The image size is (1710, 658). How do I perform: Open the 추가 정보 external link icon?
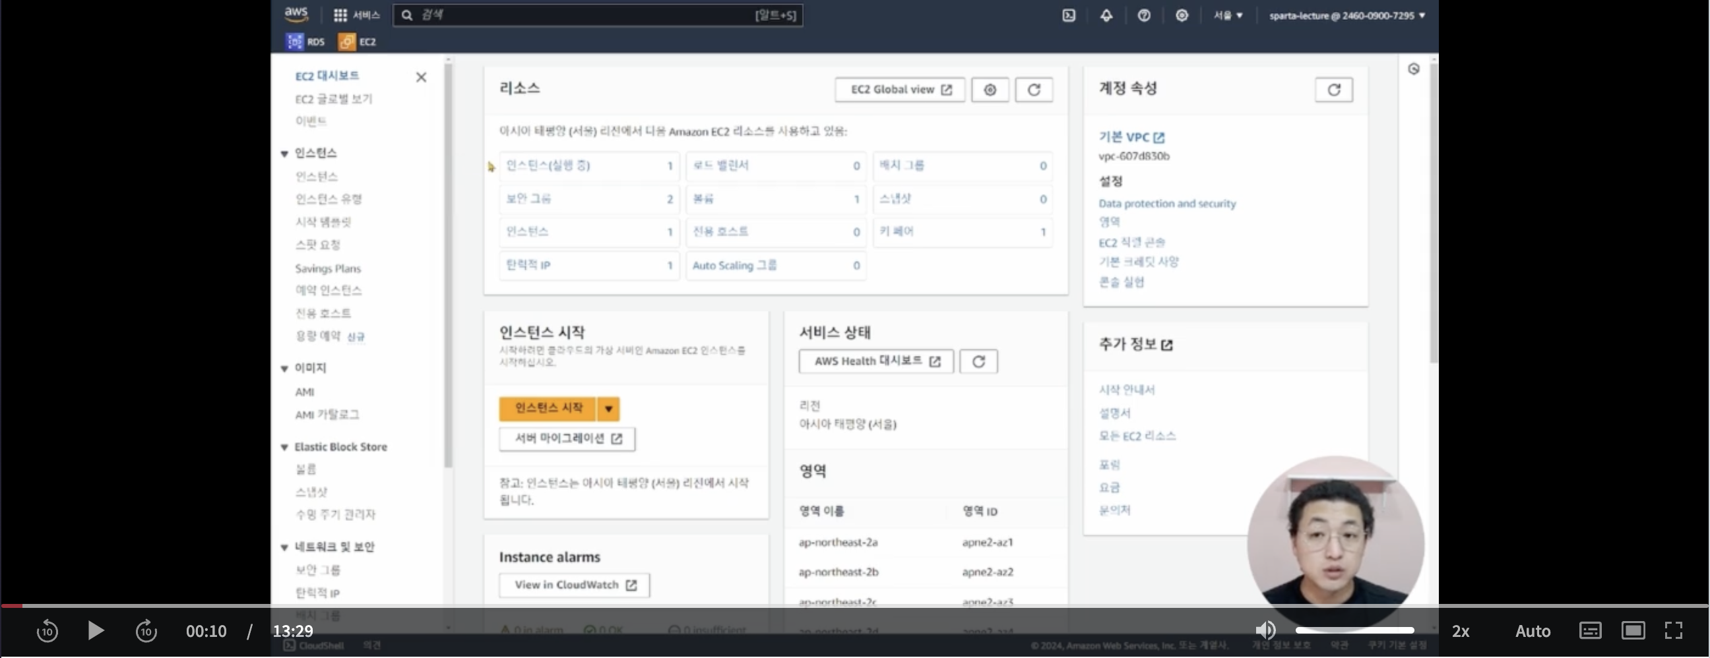coord(1167,345)
